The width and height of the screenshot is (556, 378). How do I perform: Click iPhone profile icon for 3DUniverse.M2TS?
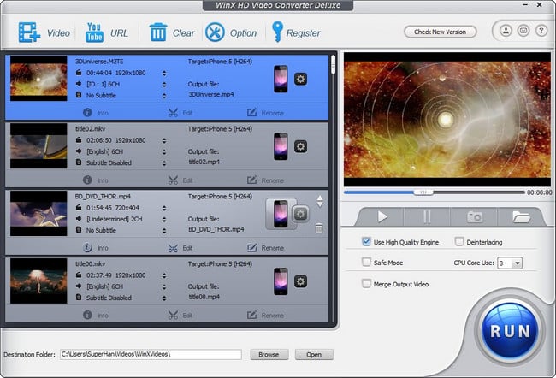pos(281,79)
